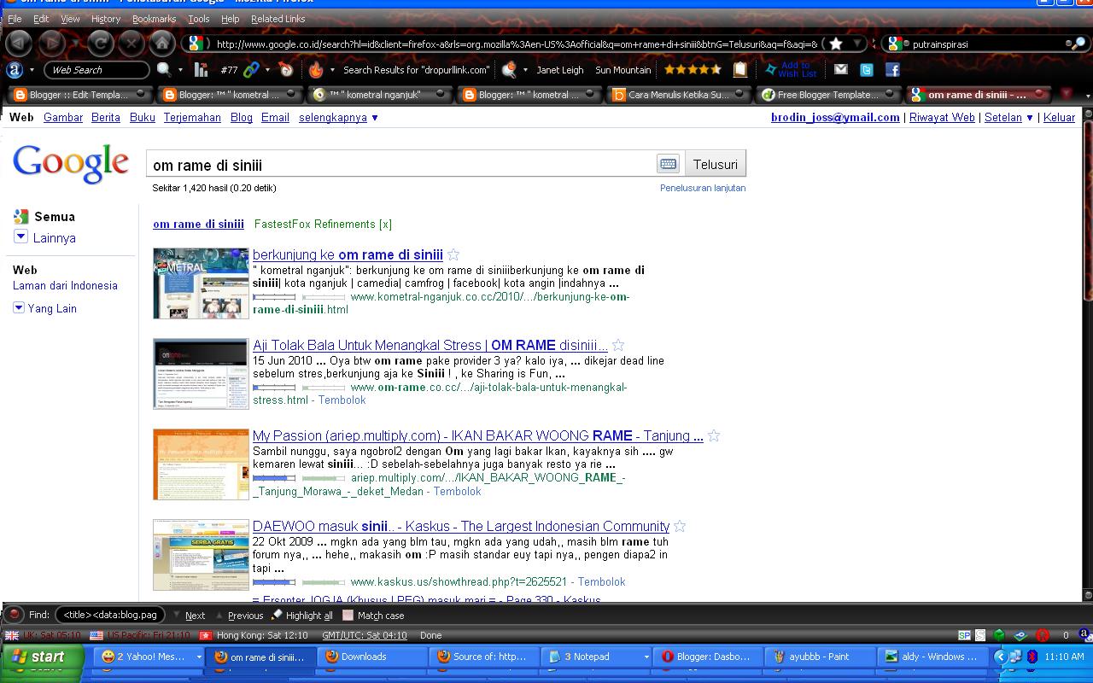Screen dimensions: 1093x683
Task: Star the 'Aji Tolak Bala' search result
Action: pos(618,346)
